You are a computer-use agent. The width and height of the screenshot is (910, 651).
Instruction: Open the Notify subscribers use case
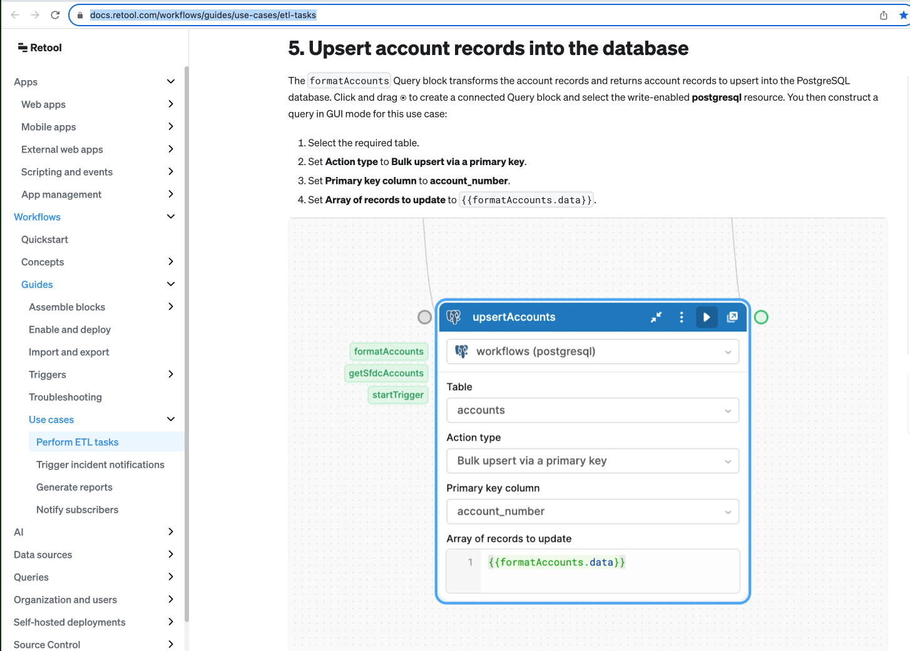click(x=77, y=510)
